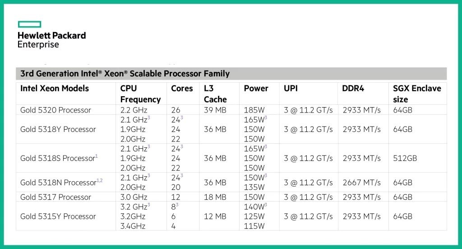The height and width of the screenshot is (249, 462).
Task: Select the Power column header
Action: [256, 88]
